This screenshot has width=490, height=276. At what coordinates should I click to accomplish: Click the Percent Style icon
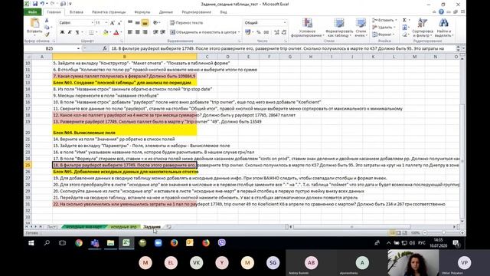tap(259, 32)
